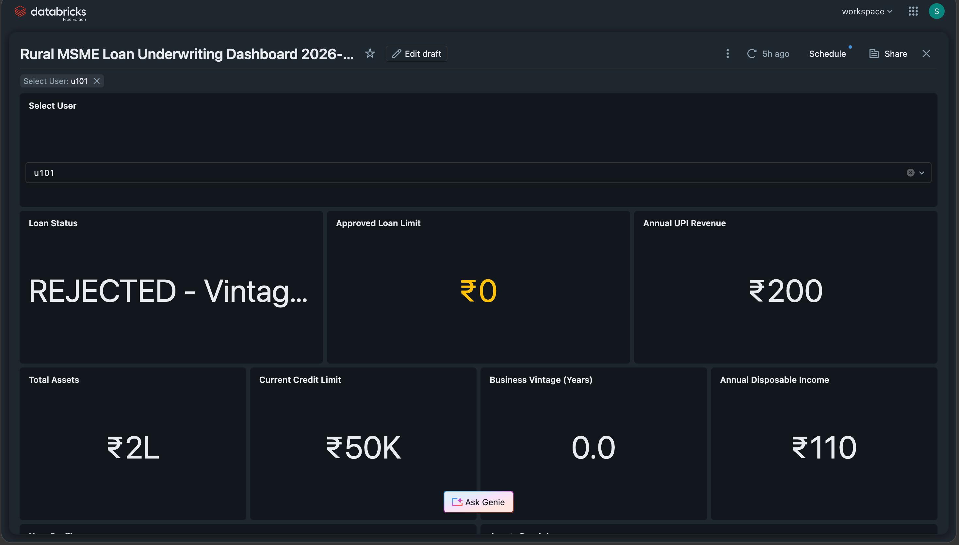This screenshot has height=545, width=959.
Task: Open the Schedule settings
Action: pos(827,54)
